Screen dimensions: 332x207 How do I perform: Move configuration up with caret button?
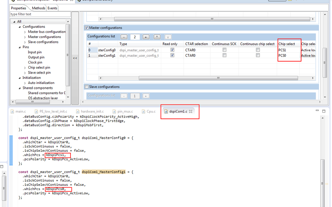coord(157,37)
